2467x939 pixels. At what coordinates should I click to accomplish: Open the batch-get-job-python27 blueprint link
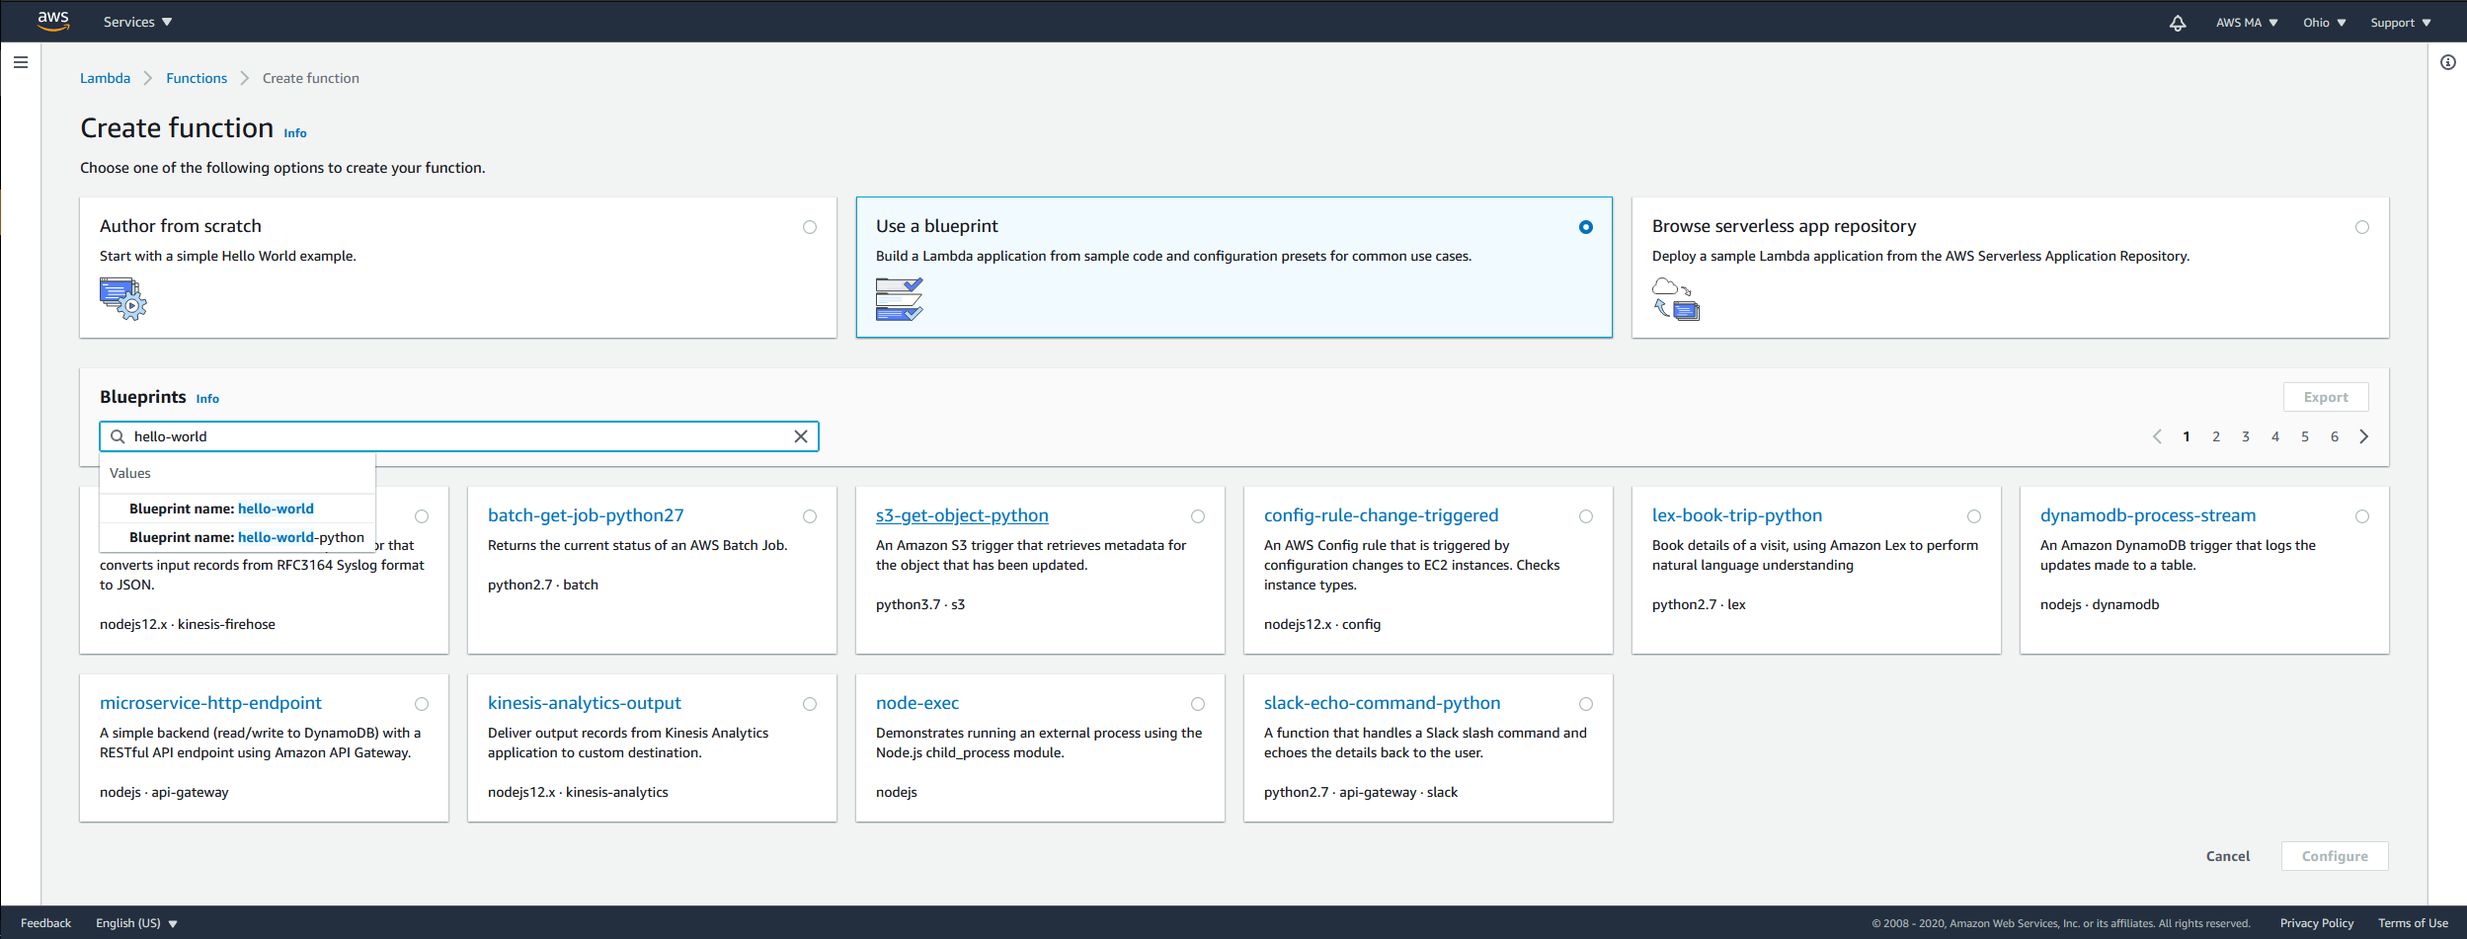(586, 515)
